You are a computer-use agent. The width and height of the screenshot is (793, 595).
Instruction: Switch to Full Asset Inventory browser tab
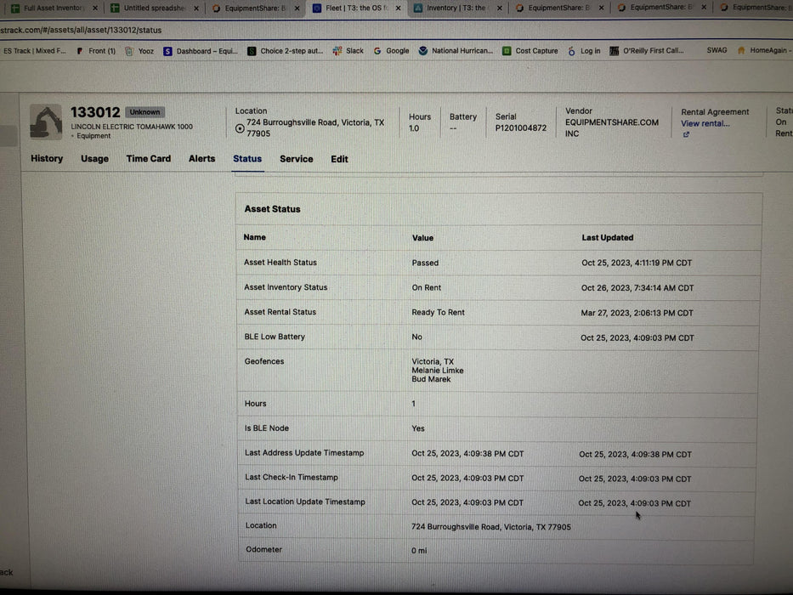pos(53,8)
